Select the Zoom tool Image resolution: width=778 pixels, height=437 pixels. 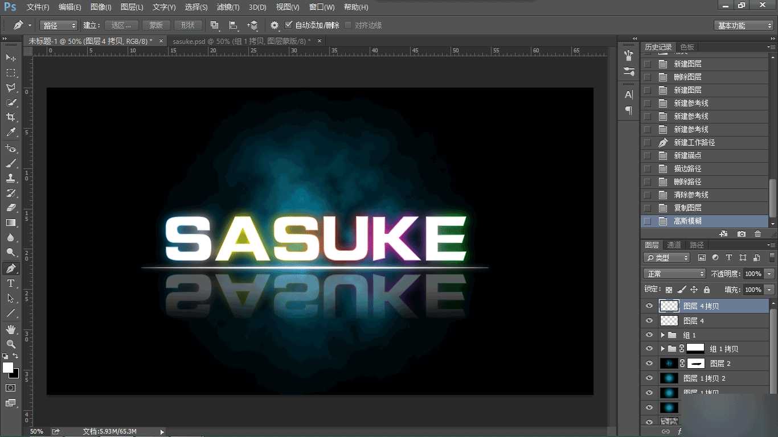(11, 344)
